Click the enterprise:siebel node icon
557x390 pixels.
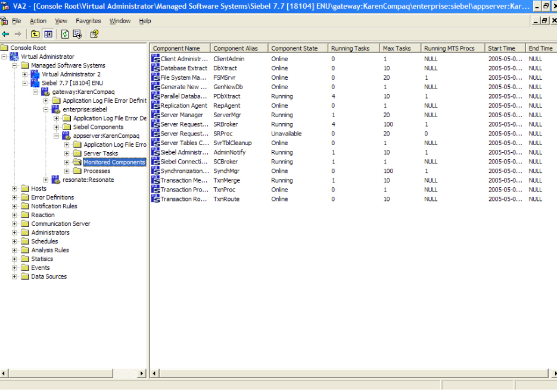[x=56, y=109]
